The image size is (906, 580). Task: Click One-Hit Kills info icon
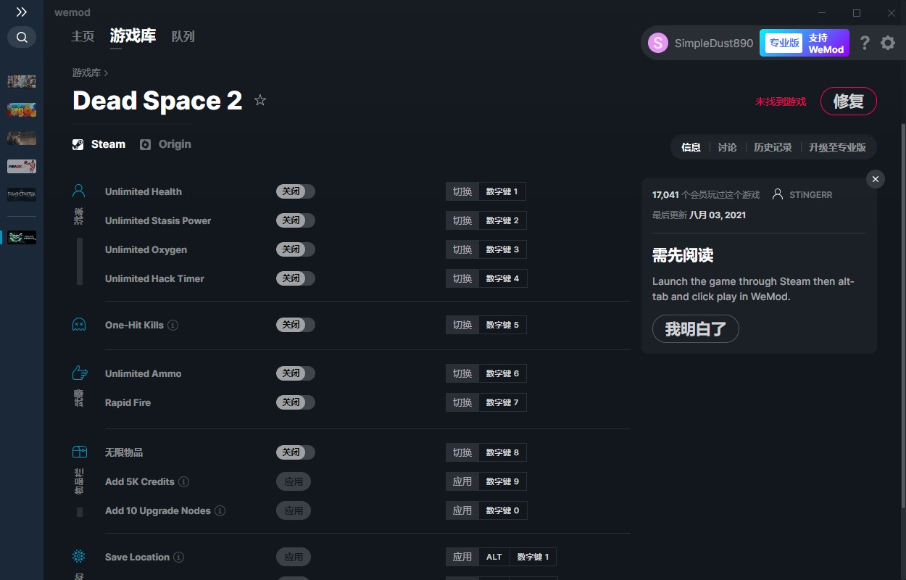click(x=173, y=325)
